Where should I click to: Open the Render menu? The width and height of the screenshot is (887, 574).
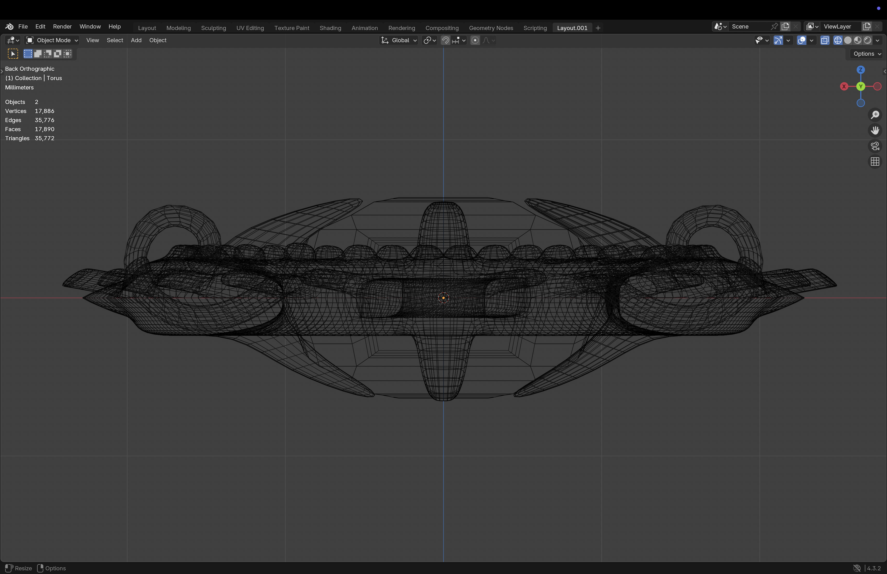(62, 26)
